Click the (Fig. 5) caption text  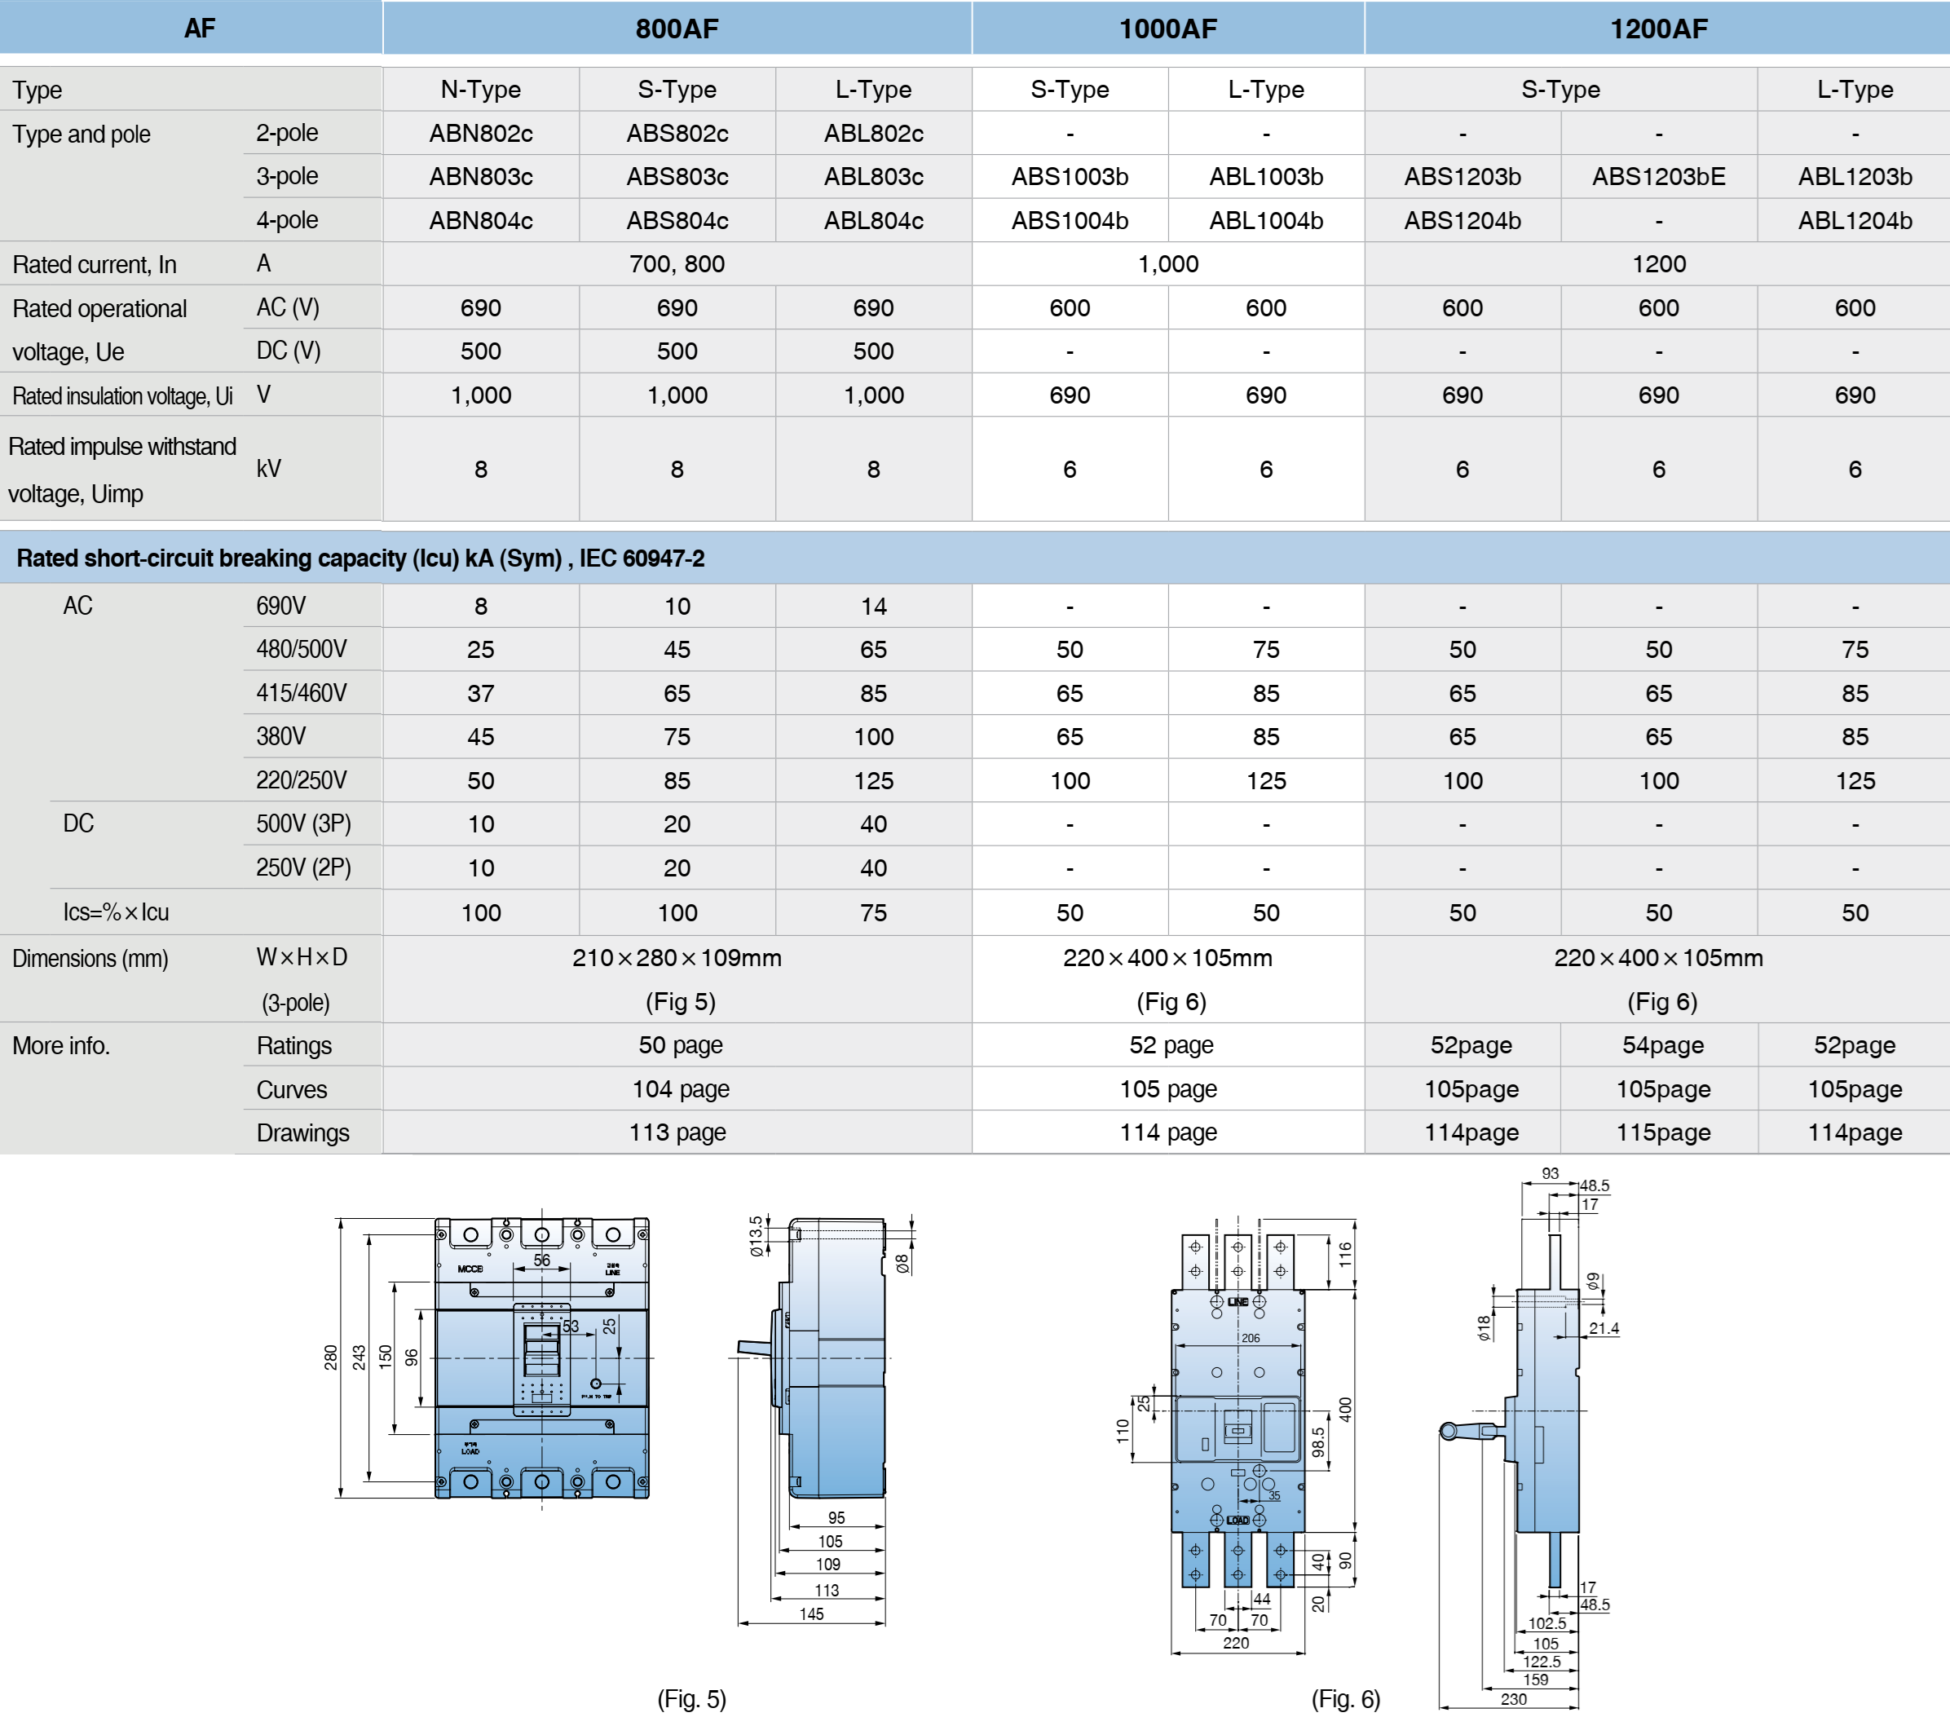[x=690, y=1698]
